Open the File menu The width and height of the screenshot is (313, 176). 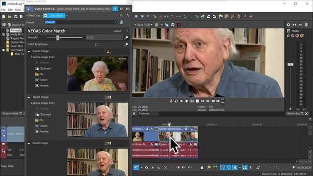point(3,10)
